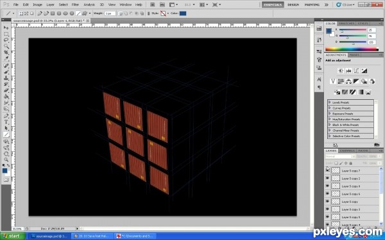Add a Brightness/Contrast adjustment

[x=341, y=71]
